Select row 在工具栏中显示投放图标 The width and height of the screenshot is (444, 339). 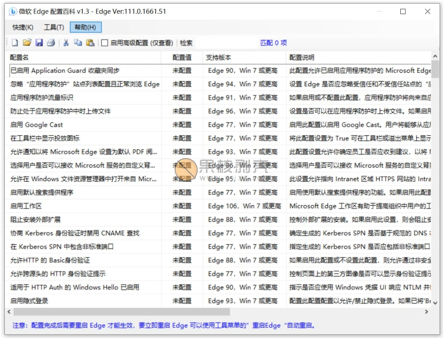[218, 138]
